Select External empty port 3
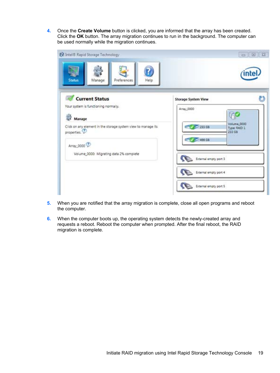280x373 pixels. [x=220, y=159]
